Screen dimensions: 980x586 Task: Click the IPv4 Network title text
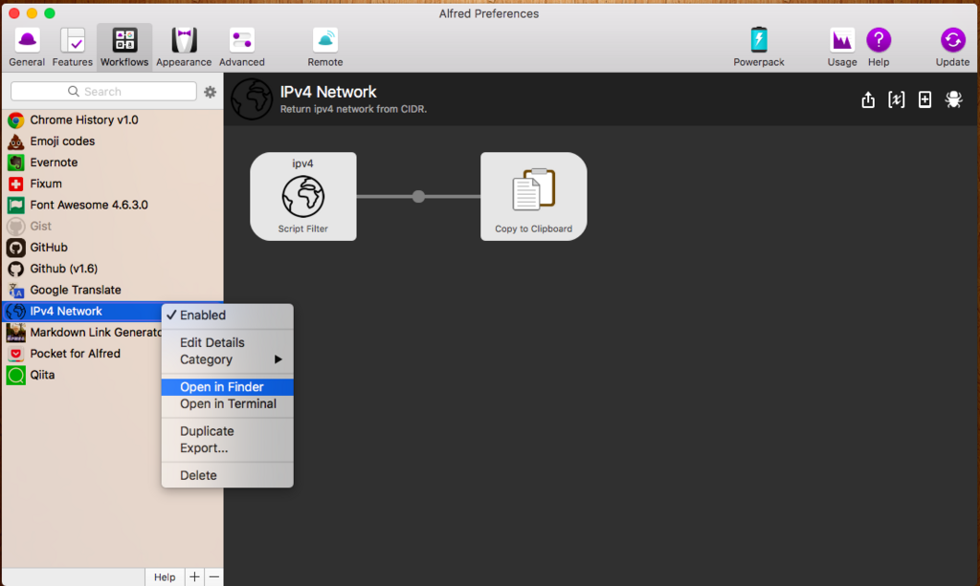[x=328, y=92]
